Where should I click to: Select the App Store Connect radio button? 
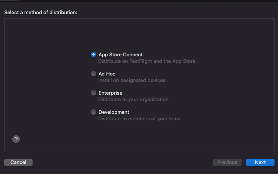pos(94,54)
